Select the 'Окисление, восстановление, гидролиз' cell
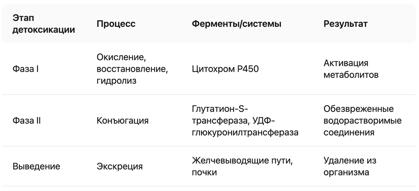Screen dimensions: 419x191 pos(132,69)
